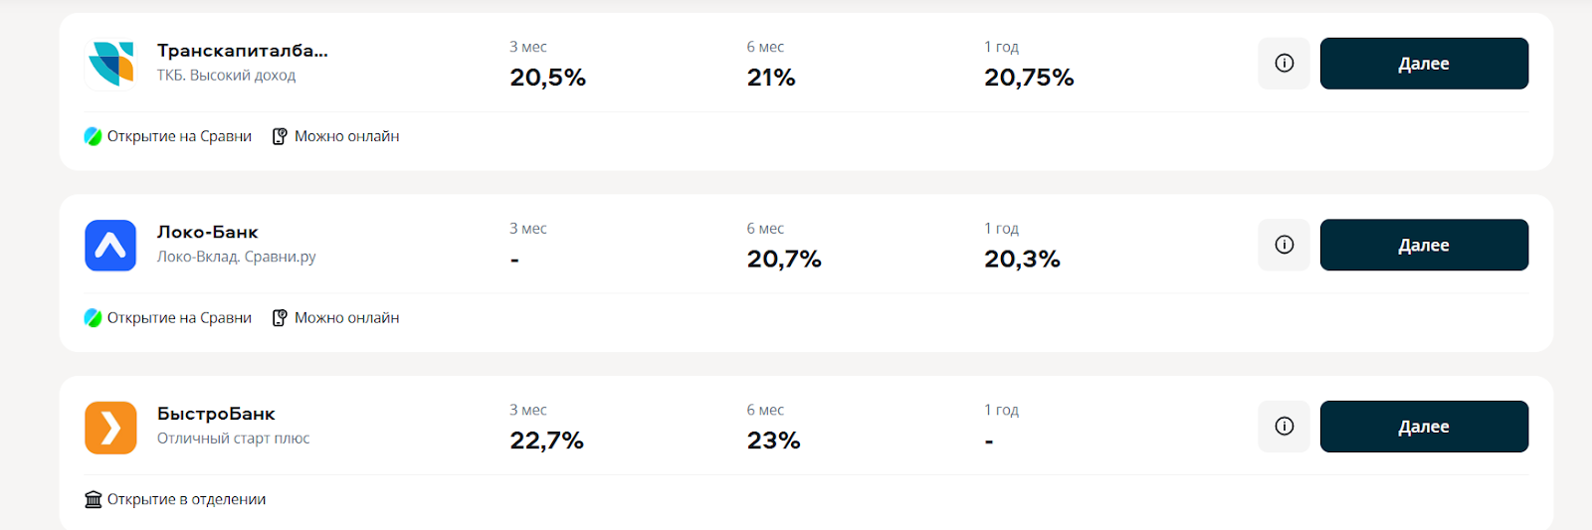Open info icon for Локо-Банк deposit
Viewport: 1592px width, 530px height.
pyautogui.click(x=1285, y=245)
